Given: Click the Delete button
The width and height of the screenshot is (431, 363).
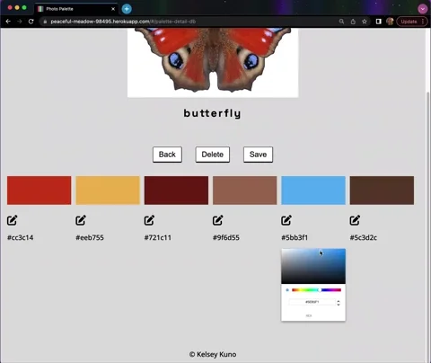Looking at the screenshot, I should coord(213,155).
